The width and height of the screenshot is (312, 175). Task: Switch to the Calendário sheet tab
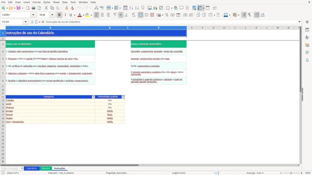pyautogui.click(x=32, y=168)
